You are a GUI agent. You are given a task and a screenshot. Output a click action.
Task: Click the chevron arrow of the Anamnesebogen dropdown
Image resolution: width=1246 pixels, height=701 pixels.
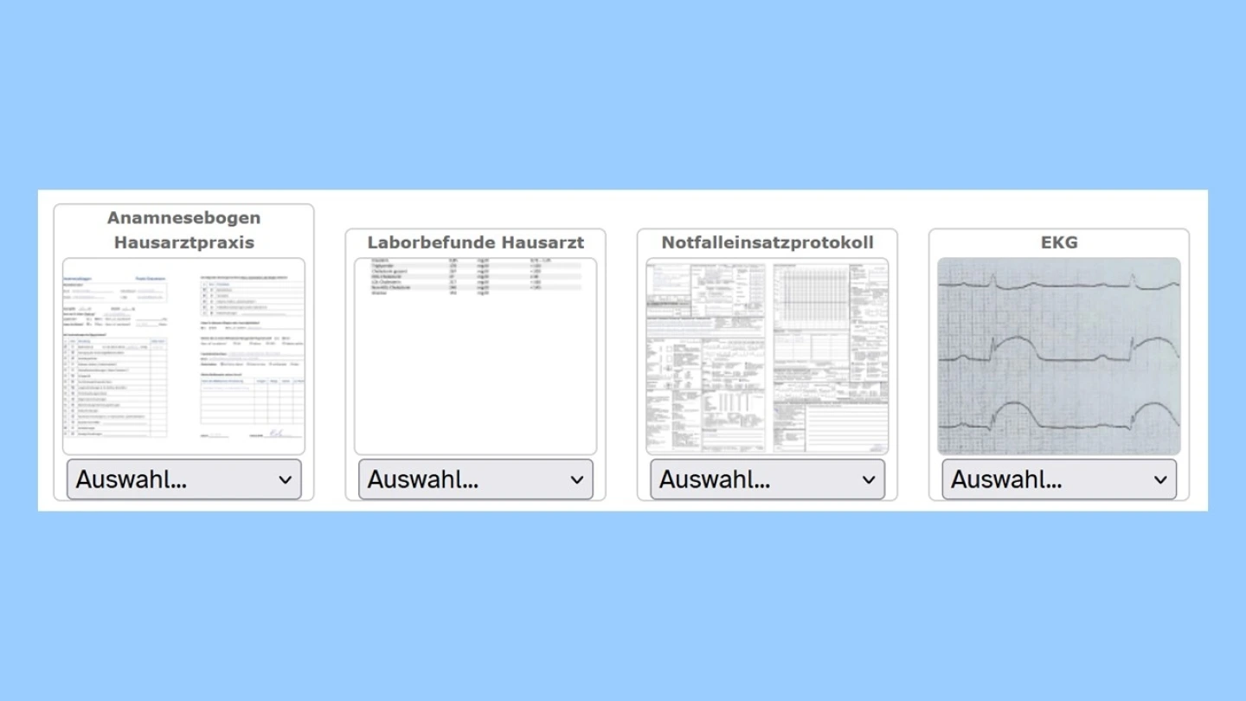click(285, 480)
